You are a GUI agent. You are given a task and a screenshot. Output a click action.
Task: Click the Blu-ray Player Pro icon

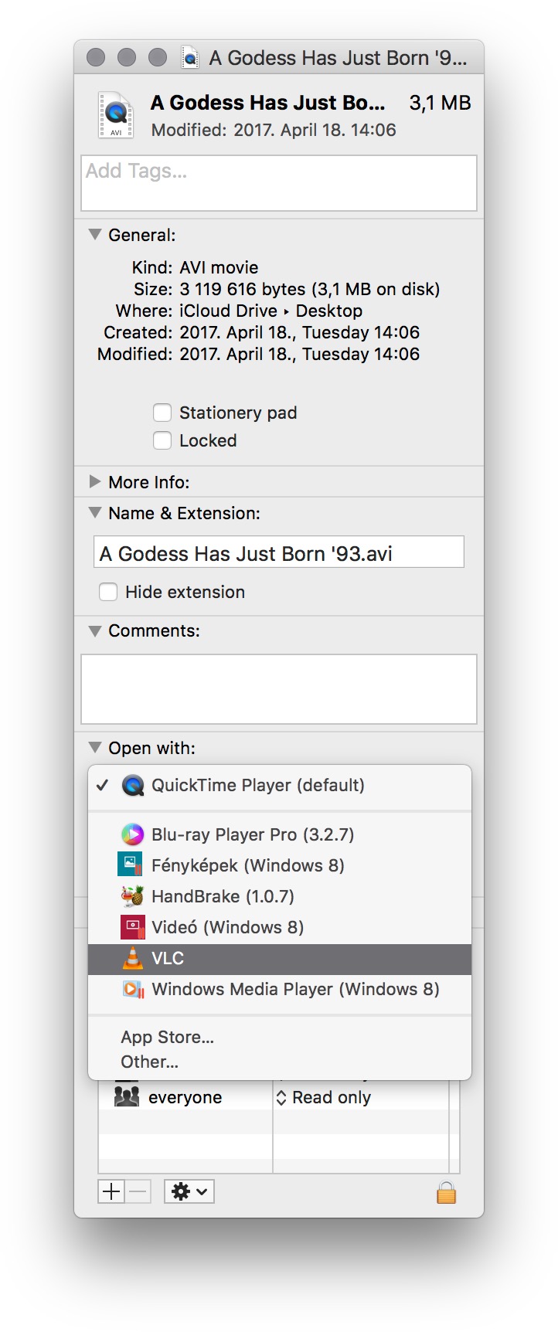133,834
